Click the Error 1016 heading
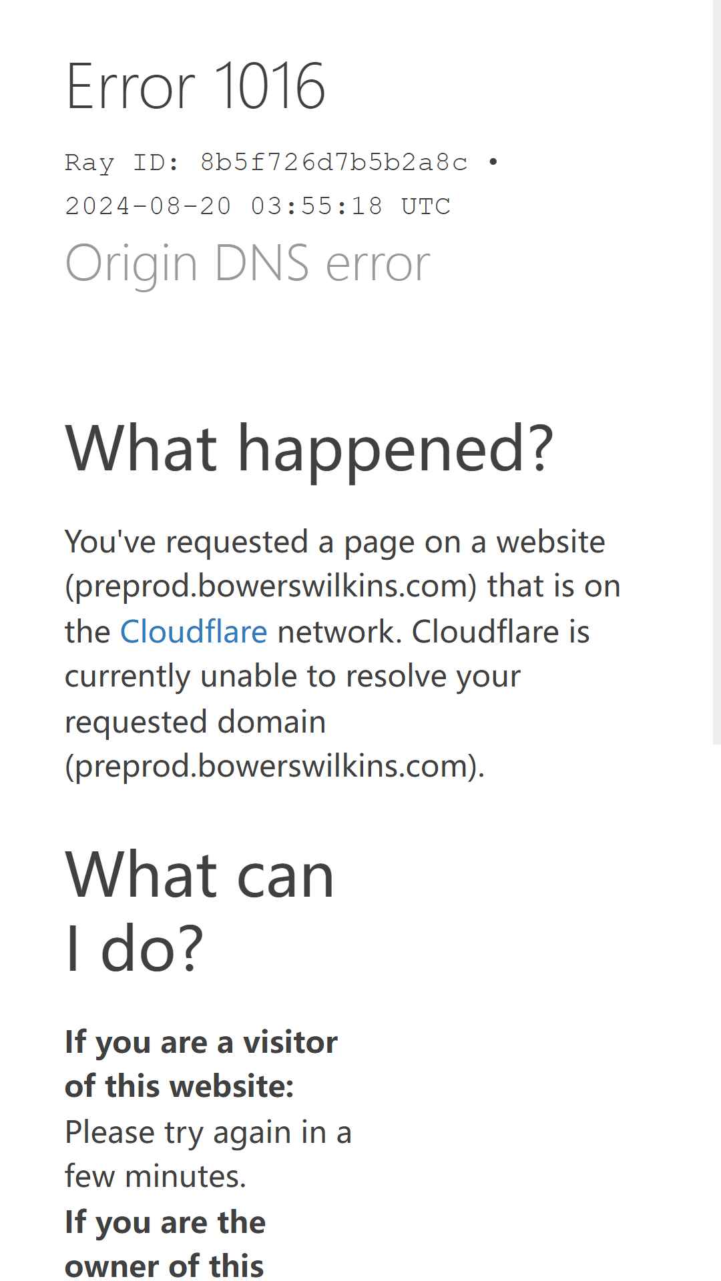Image resolution: width=721 pixels, height=1281 pixels. click(196, 86)
